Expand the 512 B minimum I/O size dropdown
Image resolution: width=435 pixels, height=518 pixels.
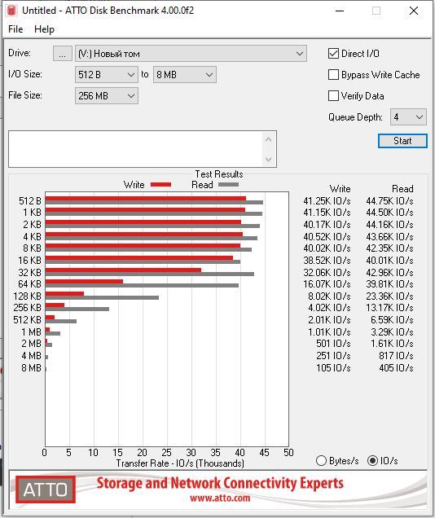pyautogui.click(x=107, y=75)
